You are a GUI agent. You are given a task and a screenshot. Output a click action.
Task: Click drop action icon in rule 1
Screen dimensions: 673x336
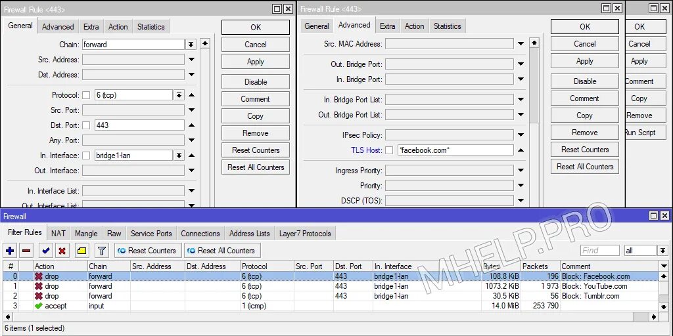(x=39, y=286)
